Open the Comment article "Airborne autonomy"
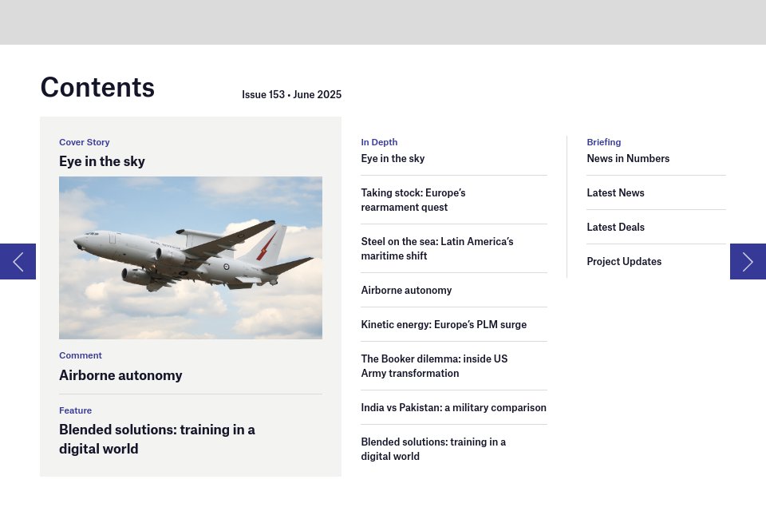 click(120, 375)
